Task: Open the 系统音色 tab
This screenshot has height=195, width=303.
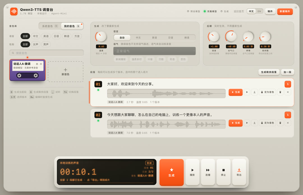Action: tap(50, 26)
